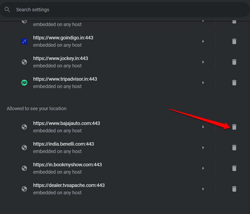Screen dimensions: 250x214
Task: Select https://www.bajajauto.com:443 text
Action: click(x=66, y=123)
